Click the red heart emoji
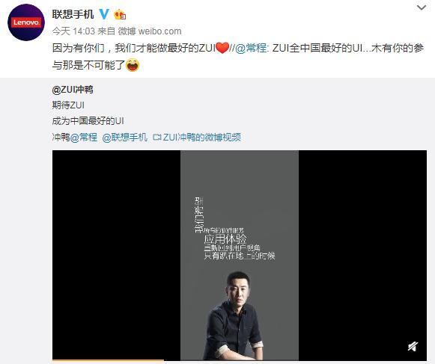 (x=222, y=48)
